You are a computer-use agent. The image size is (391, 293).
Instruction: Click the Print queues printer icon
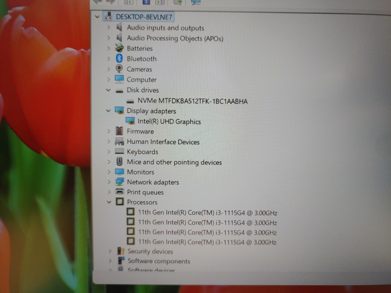[119, 192]
